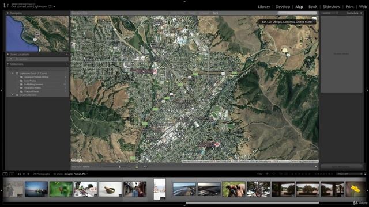Hide the module picker with top arrow

(x=184, y=1)
